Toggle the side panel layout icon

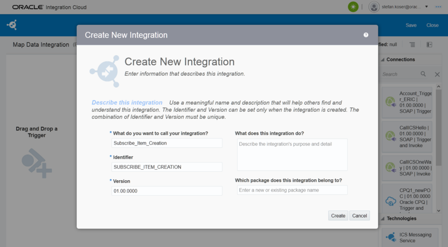pos(429,45)
